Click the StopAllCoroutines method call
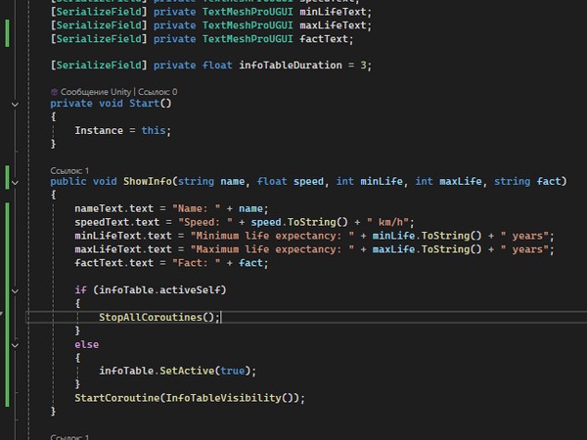 tap(158, 317)
